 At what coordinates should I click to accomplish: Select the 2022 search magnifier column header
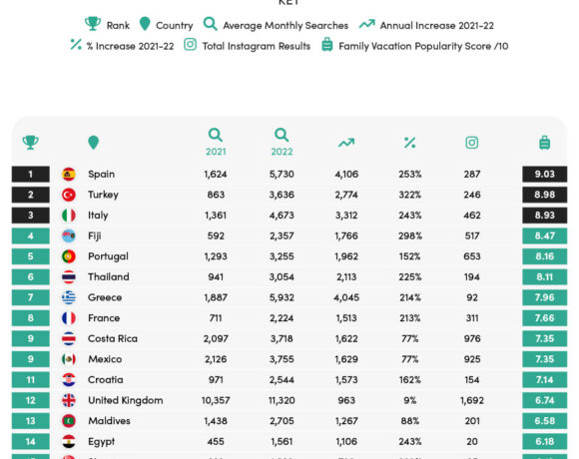282,142
